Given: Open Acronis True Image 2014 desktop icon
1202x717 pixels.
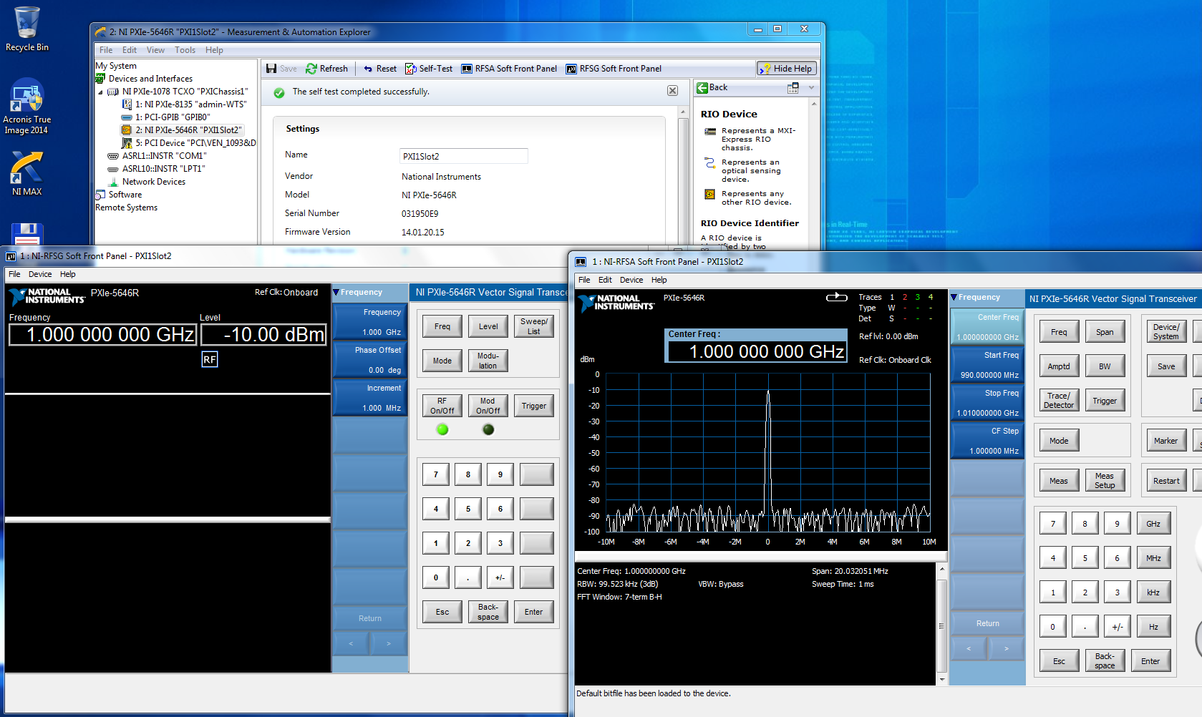Looking at the screenshot, I should coord(26,107).
